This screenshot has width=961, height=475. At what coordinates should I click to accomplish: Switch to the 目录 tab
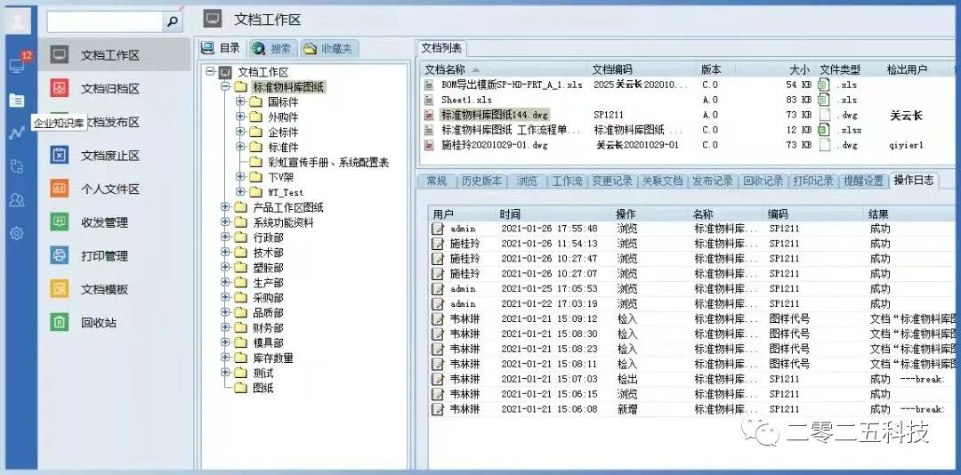coord(222,48)
